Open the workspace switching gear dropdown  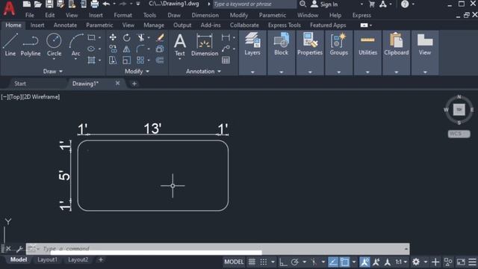[x=426, y=262]
